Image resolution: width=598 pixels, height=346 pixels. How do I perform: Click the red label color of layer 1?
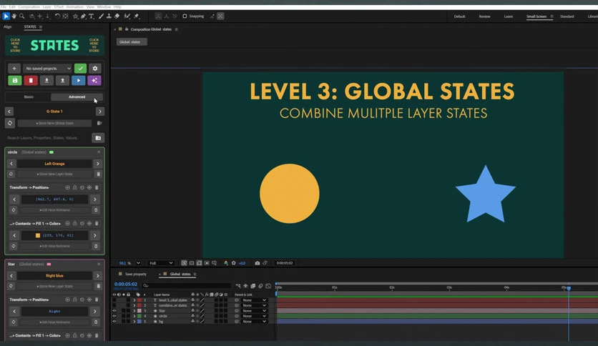(x=139, y=300)
